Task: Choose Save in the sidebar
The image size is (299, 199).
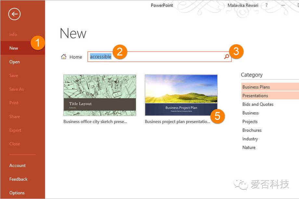Action: click(14, 76)
